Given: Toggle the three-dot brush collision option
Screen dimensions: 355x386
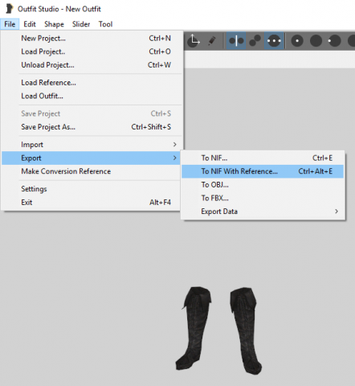Looking at the screenshot, I should pyautogui.click(x=274, y=41).
